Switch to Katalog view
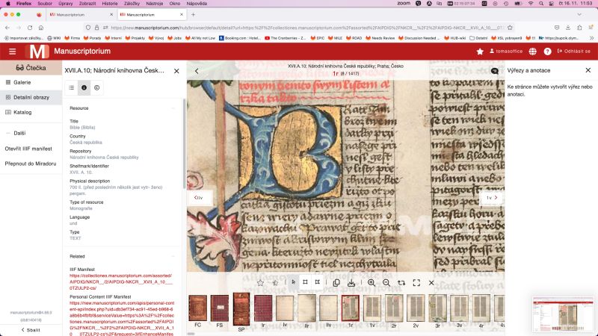 [x=31, y=113]
